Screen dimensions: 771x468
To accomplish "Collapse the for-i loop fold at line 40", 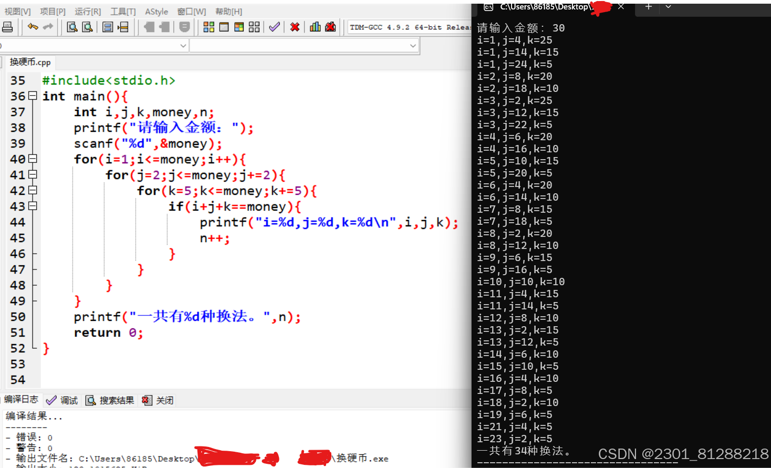I will coord(33,159).
